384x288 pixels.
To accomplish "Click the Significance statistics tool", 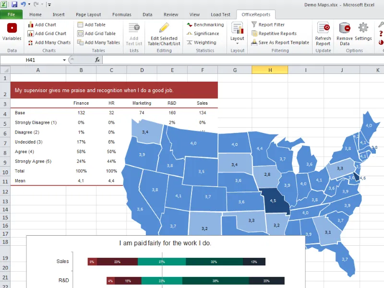I will pyautogui.click(x=203, y=34).
